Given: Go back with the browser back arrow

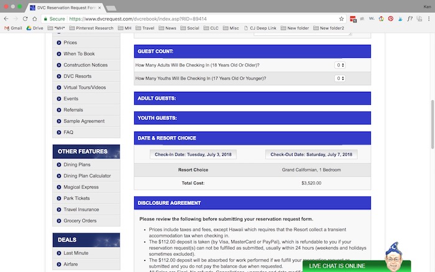Looking at the screenshot, I should 6,19.
